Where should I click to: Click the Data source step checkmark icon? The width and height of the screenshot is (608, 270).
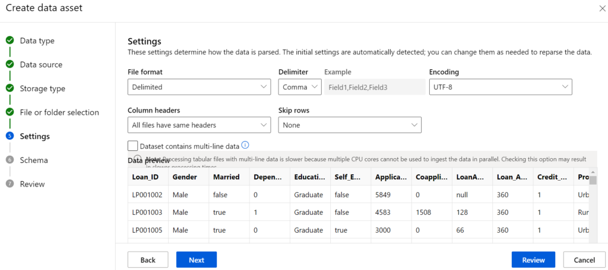tap(9, 64)
